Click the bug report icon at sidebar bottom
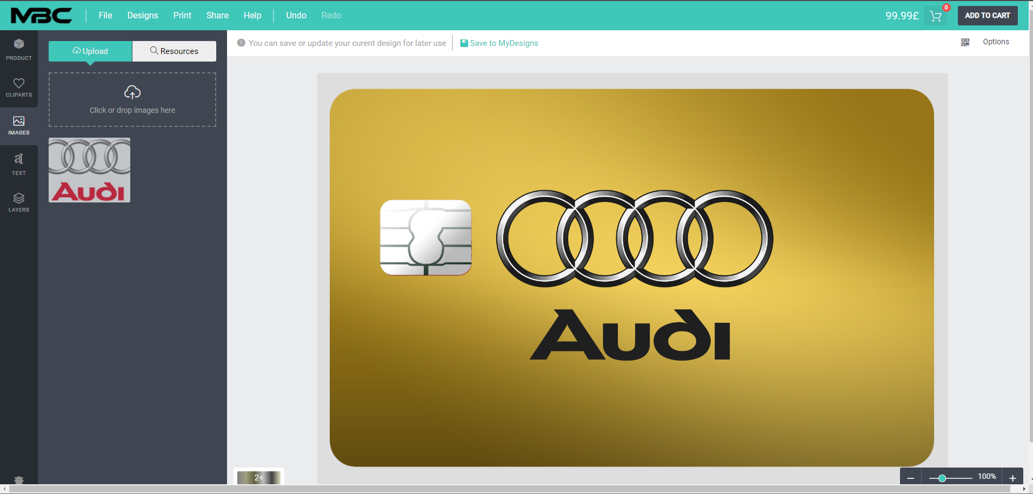1033x494 pixels. point(19,480)
